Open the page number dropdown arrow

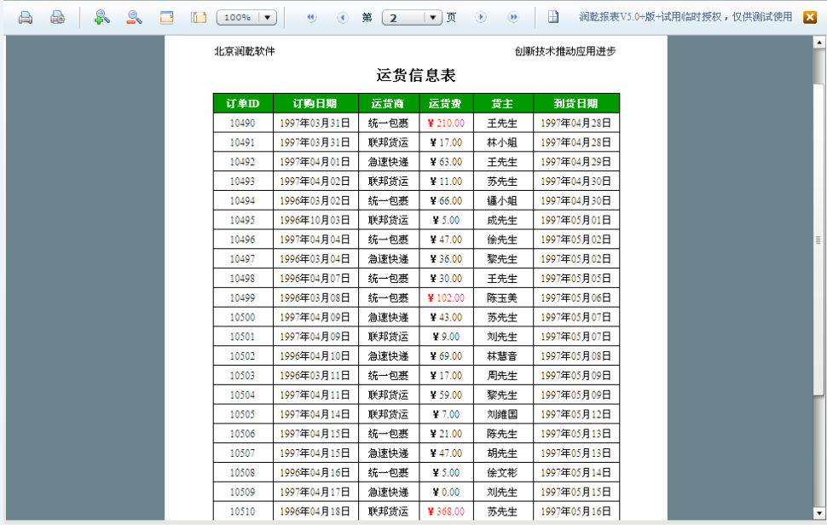click(x=433, y=17)
